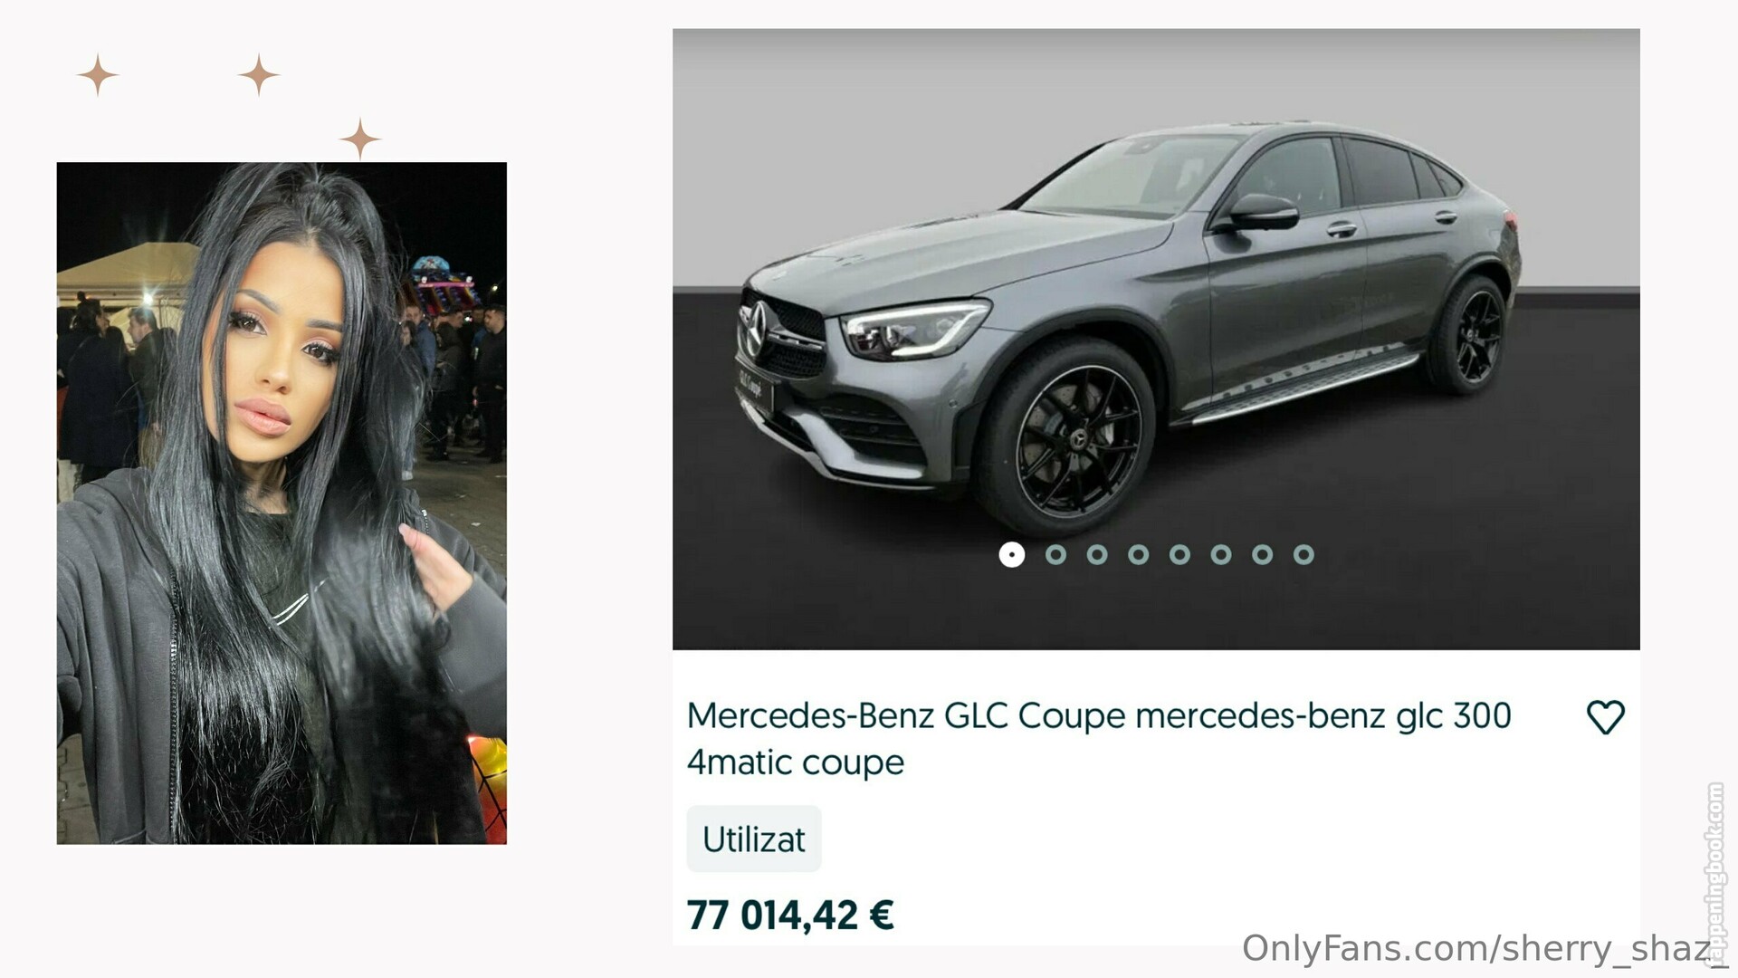Go to the third carousel image dot
The width and height of the screenshot is (1738, 978).
pos(1097,554)
